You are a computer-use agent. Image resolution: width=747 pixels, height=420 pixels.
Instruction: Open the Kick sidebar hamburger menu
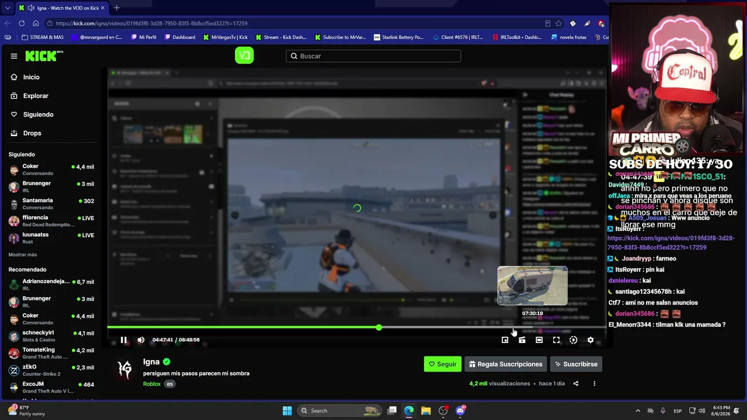point(14,56)
